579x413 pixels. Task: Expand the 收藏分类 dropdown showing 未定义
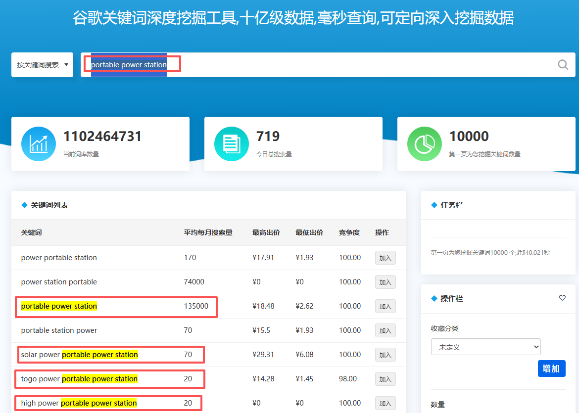485,347
